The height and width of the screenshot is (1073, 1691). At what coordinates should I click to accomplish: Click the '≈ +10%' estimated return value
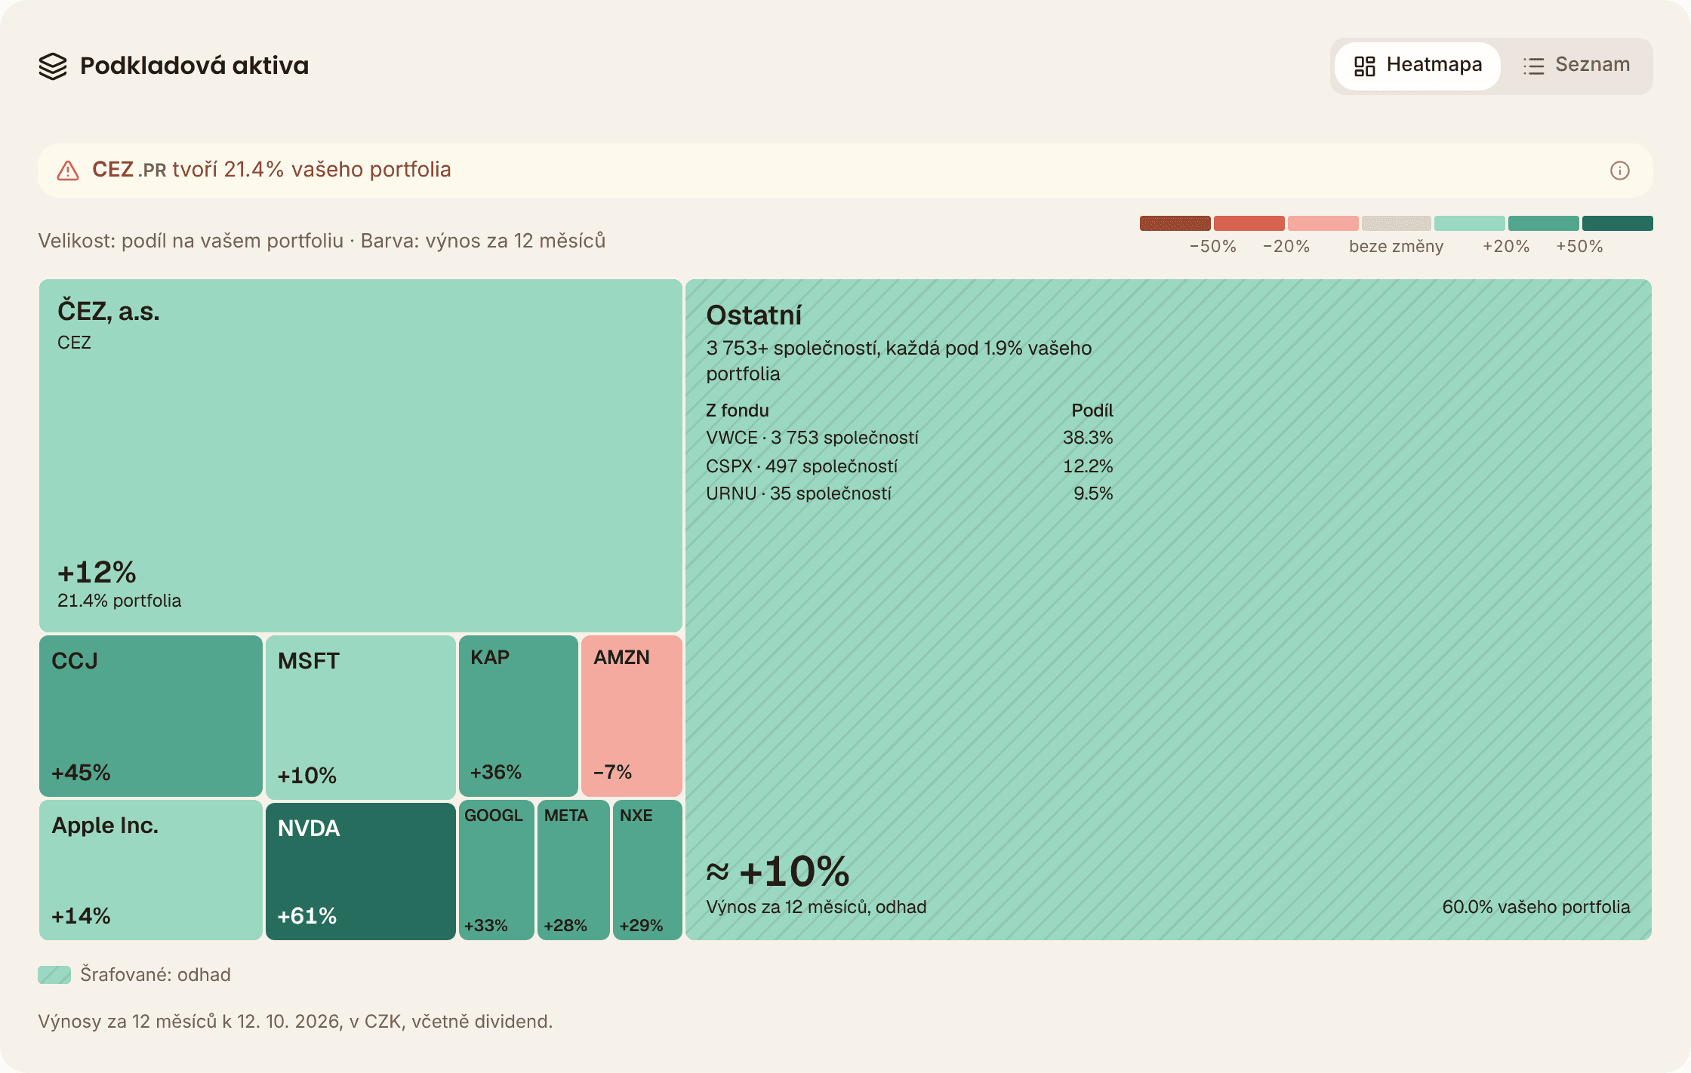coord(778,872)
